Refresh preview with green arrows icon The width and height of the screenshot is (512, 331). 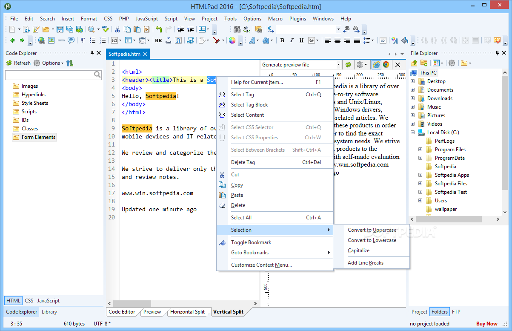click(348, 65)
